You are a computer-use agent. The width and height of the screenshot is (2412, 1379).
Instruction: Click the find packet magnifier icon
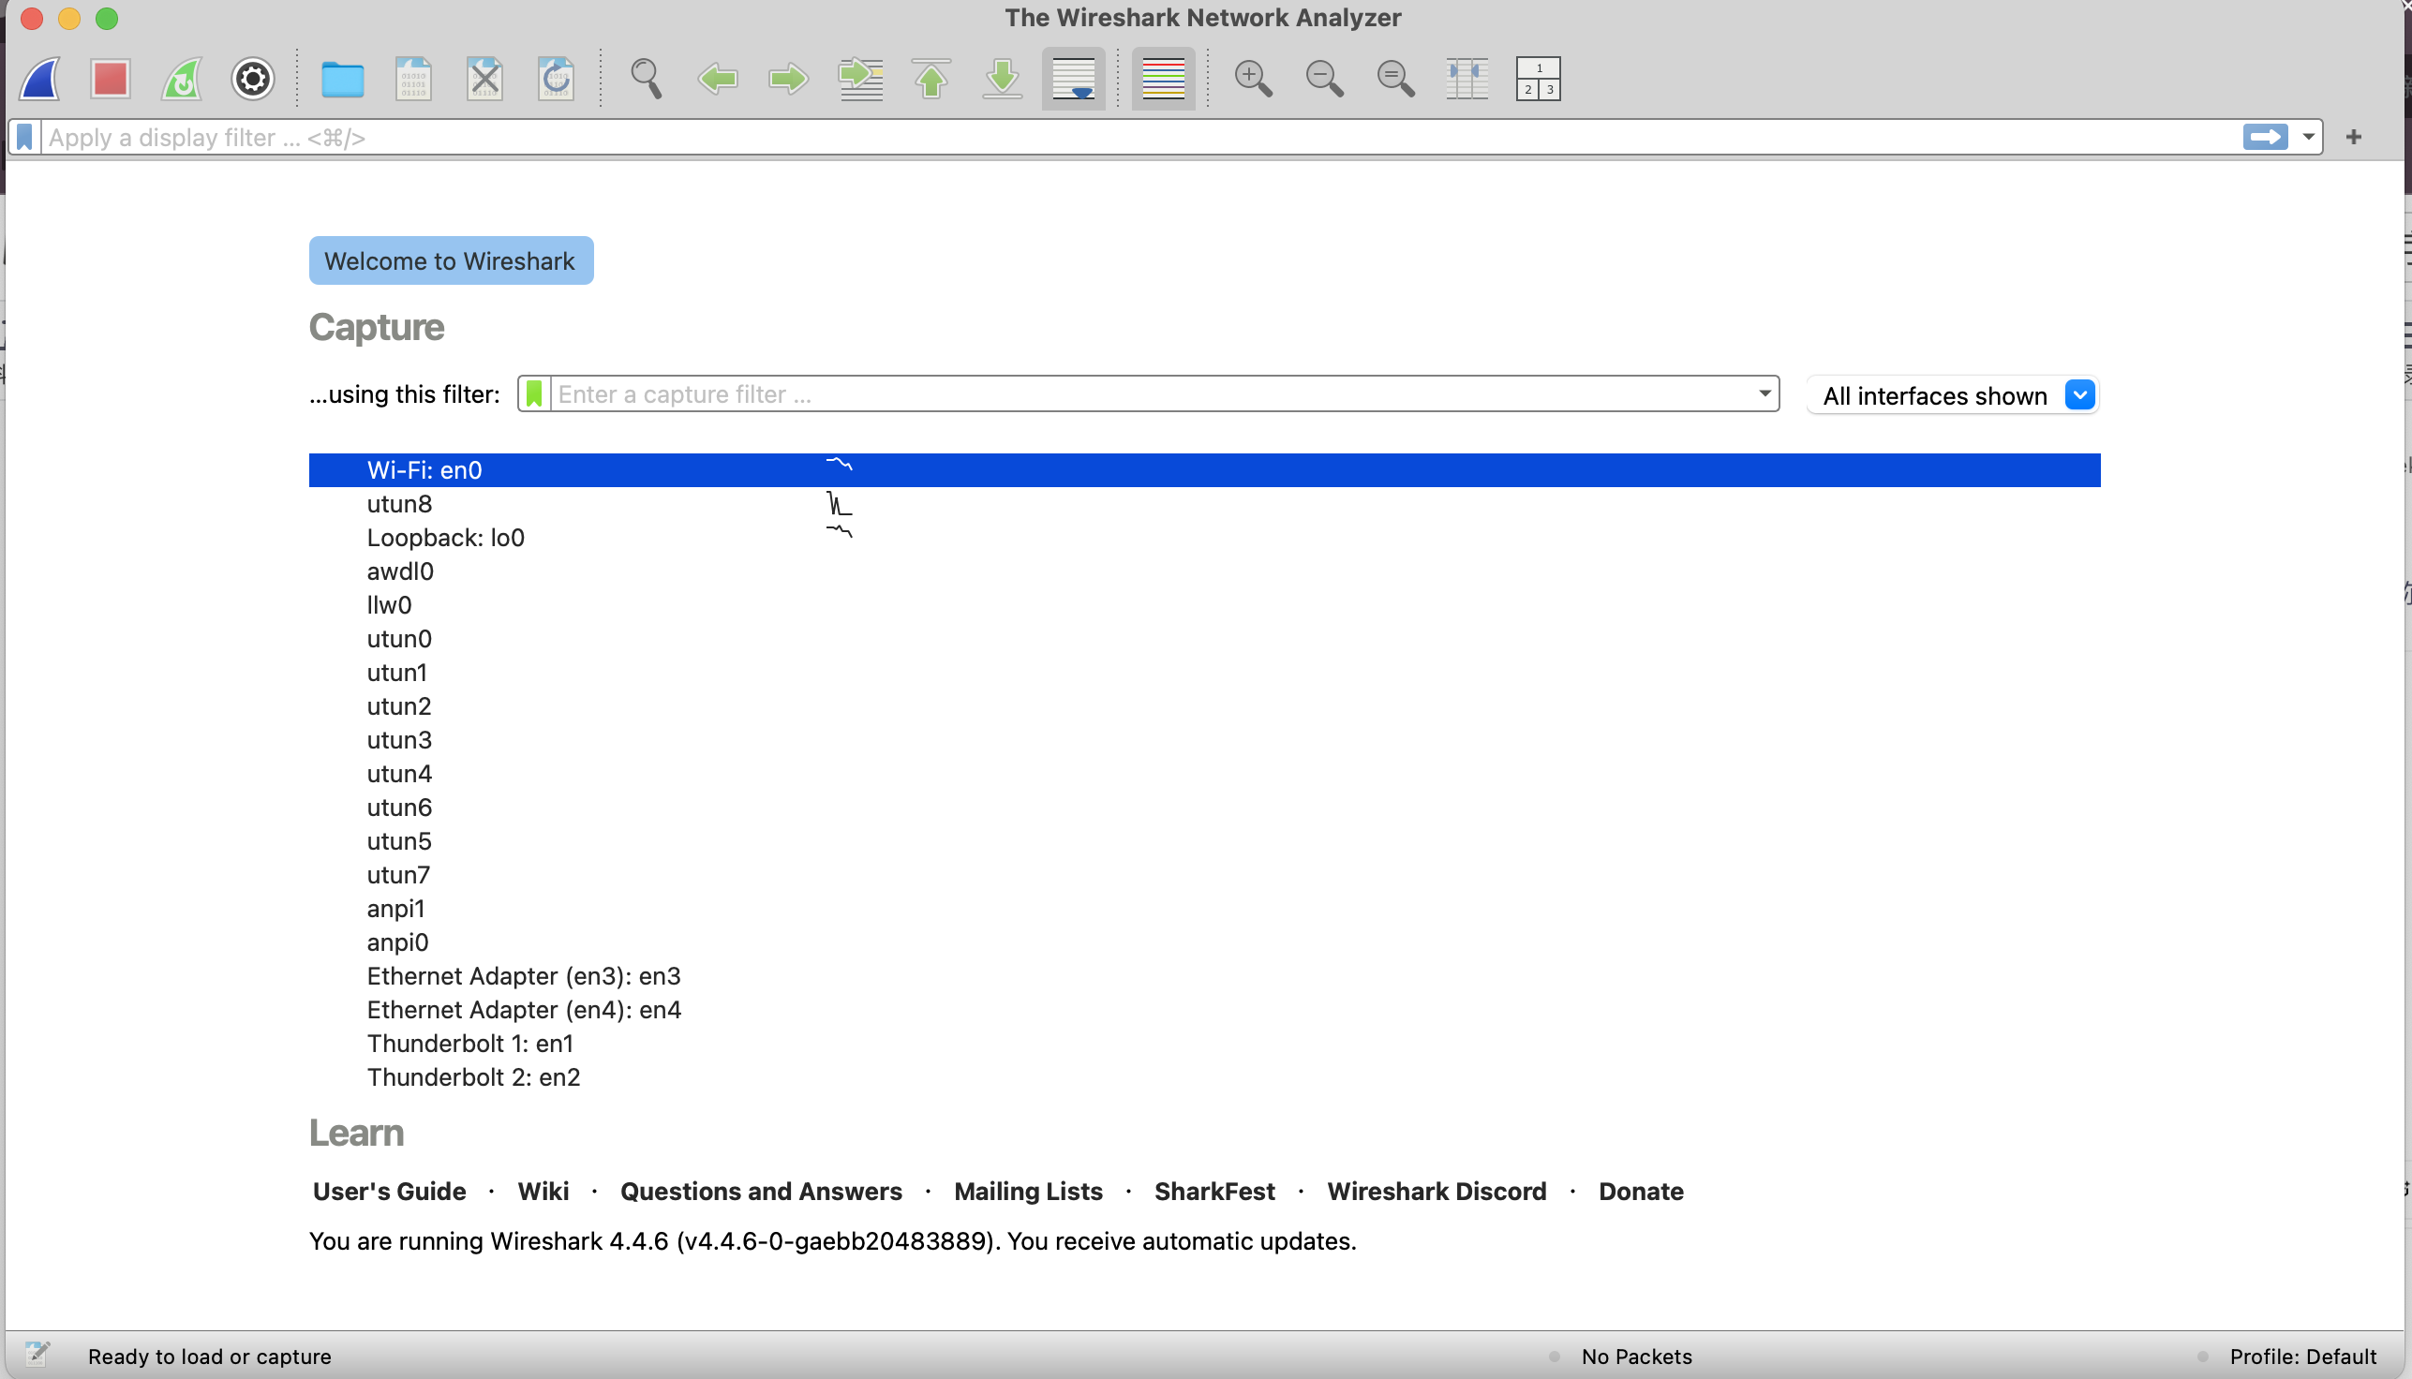pos(647,79)
